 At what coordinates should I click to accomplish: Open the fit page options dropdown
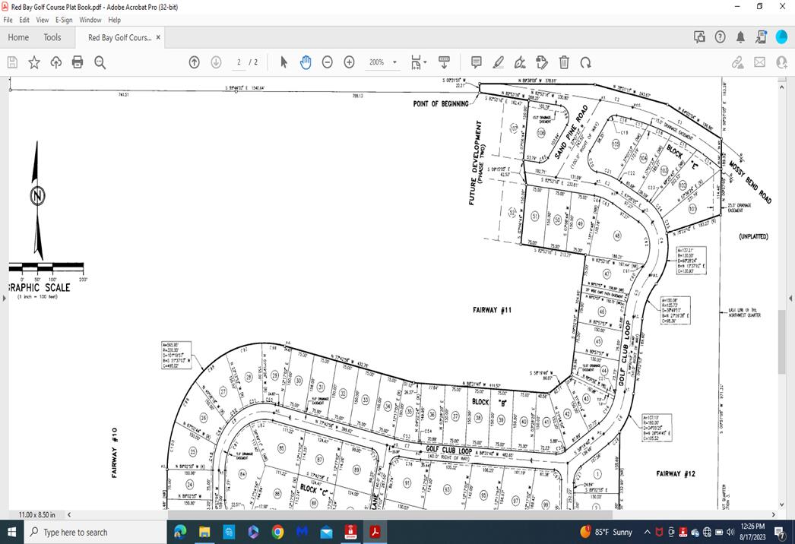click(418, 62)
